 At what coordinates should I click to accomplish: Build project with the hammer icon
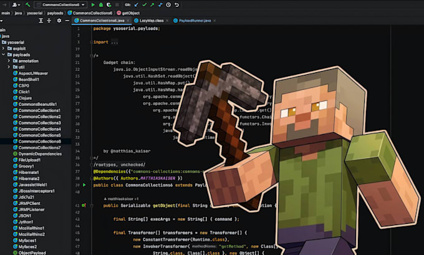pyautogui.click(x=27, y=4)
